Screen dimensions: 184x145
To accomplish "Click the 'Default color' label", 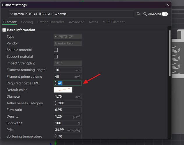I will [x=17, y=90].
